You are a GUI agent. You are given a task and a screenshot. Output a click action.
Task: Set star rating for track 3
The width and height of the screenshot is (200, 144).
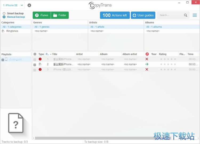(x=168, y=69)
